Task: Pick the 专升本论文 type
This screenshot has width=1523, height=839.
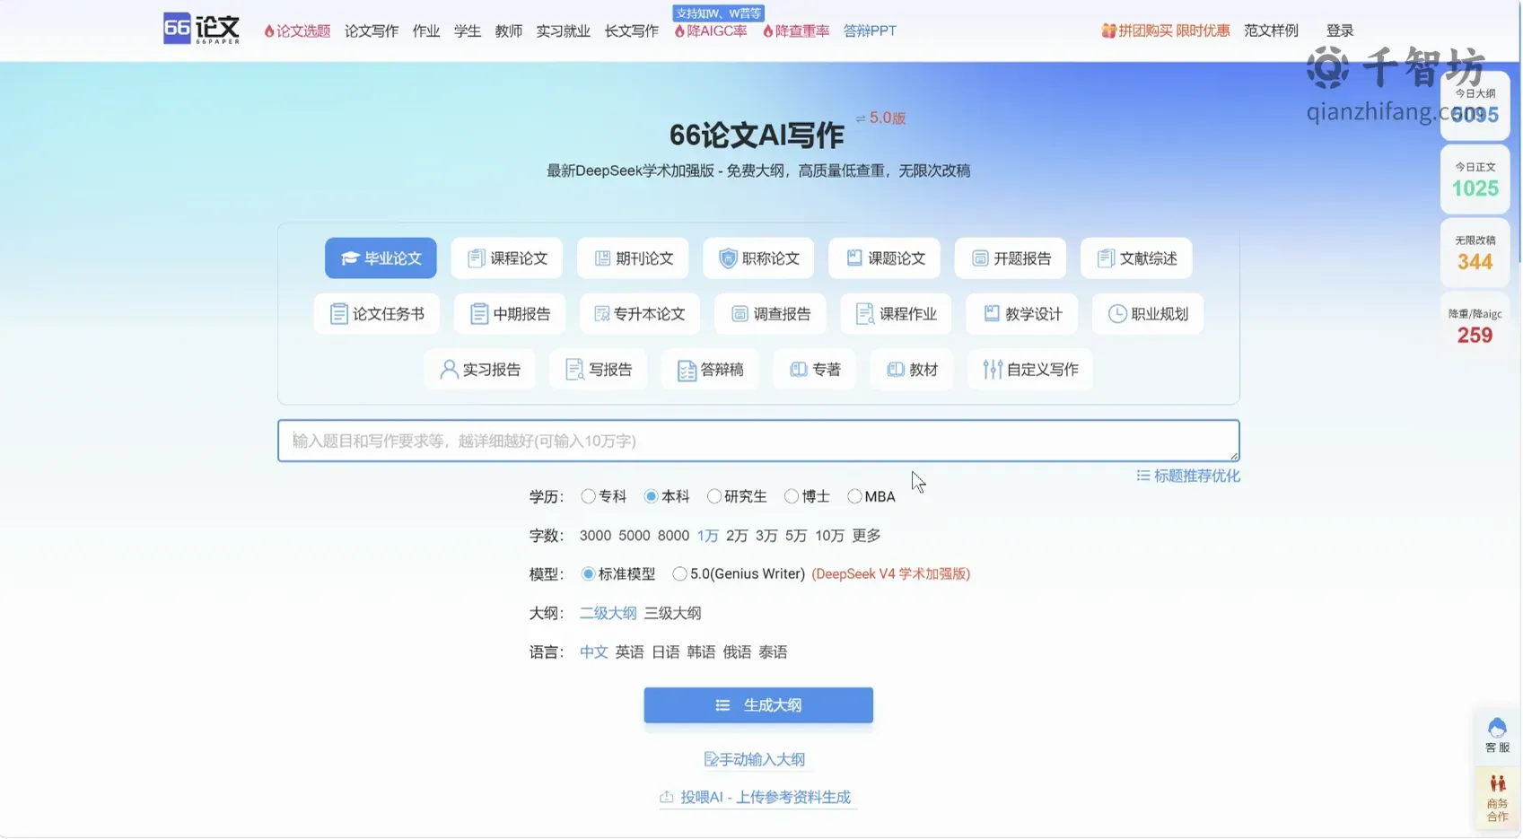Action: (640, 314)
